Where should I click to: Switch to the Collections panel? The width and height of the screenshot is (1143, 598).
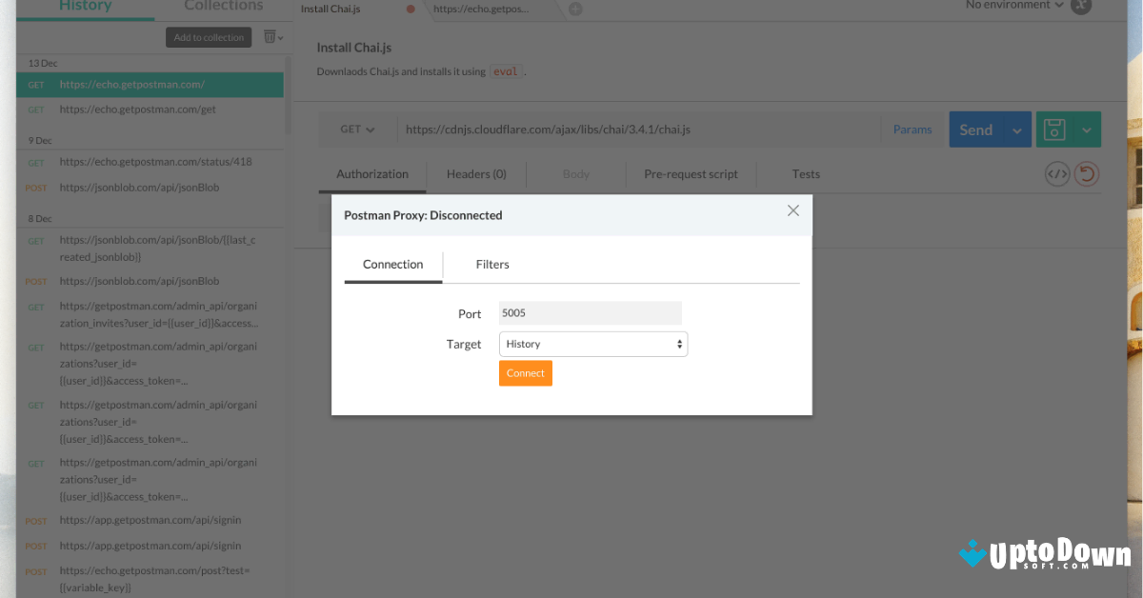[x=222, y=6]
